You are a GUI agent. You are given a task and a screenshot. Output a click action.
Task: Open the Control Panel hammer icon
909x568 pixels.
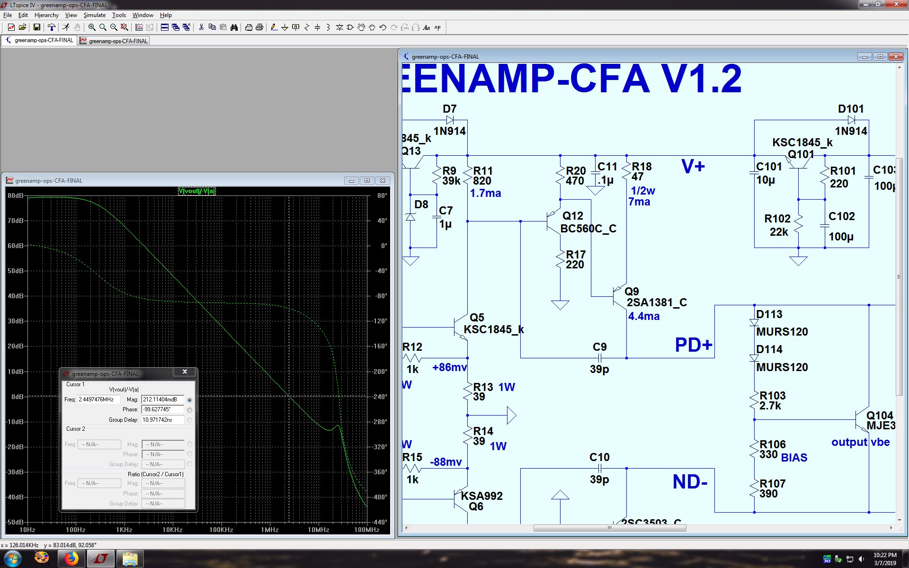pyautogui.click(x=51, y=27)
